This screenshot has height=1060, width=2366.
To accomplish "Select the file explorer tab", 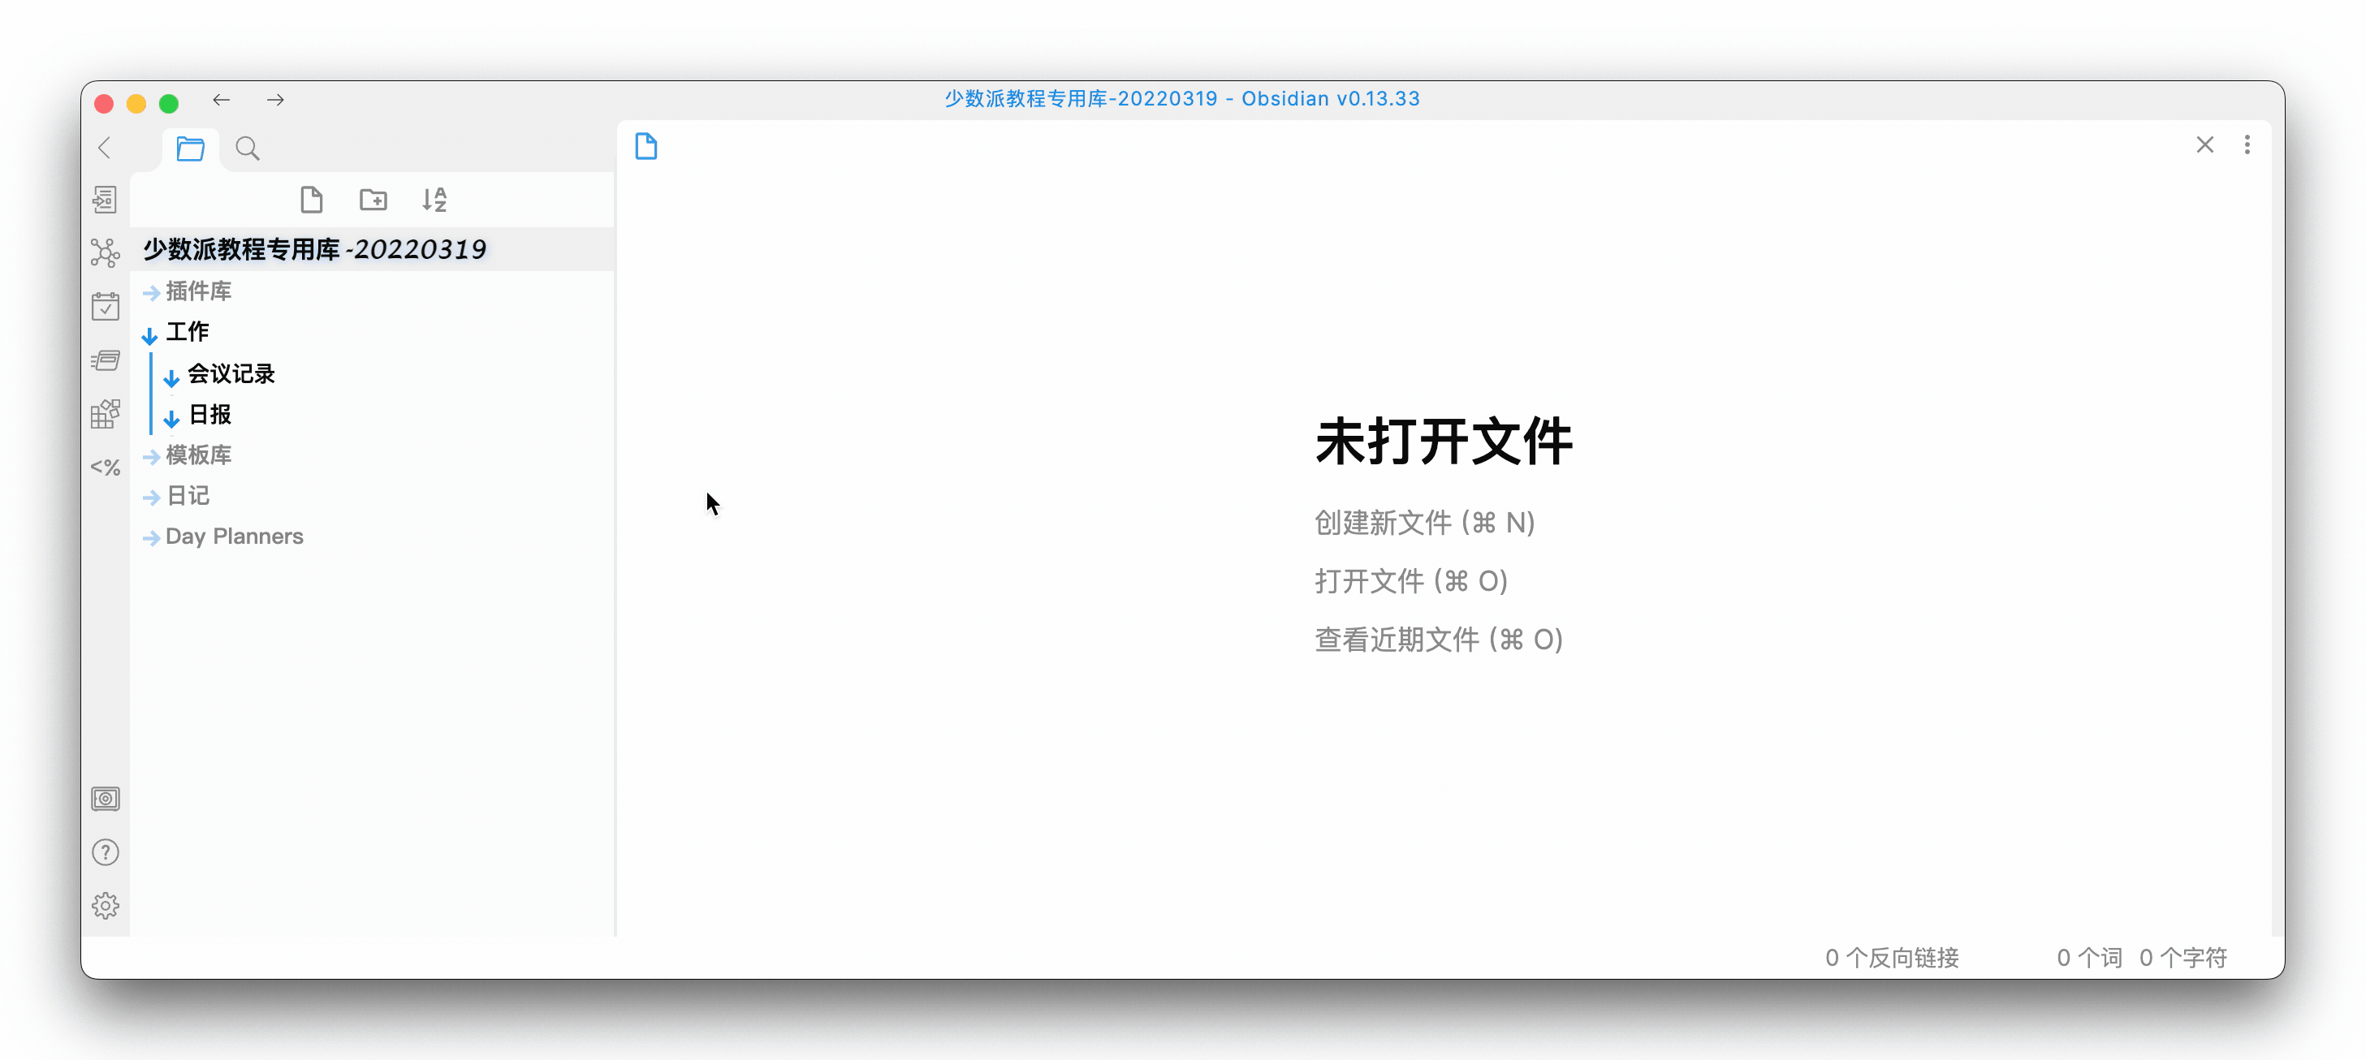I will click(190, 148).
